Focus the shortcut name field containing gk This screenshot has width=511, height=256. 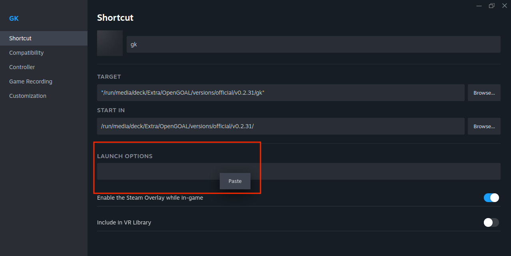tap(313, 44)
